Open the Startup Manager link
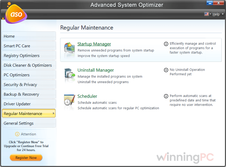 point(94,44)
